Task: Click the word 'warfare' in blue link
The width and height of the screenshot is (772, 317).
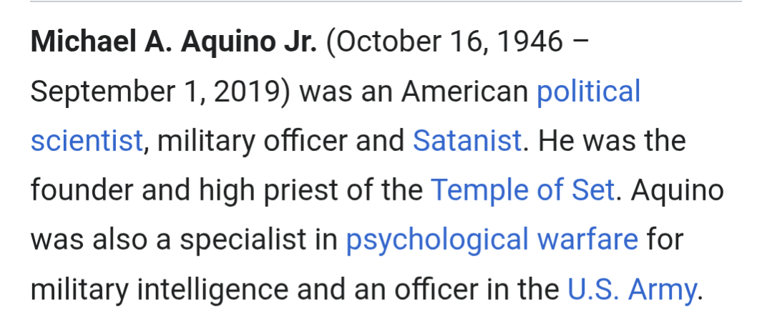Action: click(x=587, y=240)
